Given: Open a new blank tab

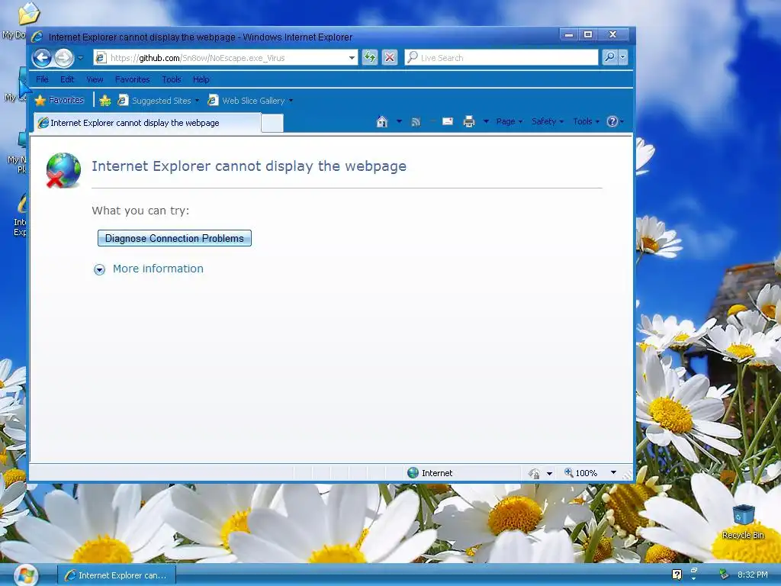Looking at the screenshot, I should (272, 123).
